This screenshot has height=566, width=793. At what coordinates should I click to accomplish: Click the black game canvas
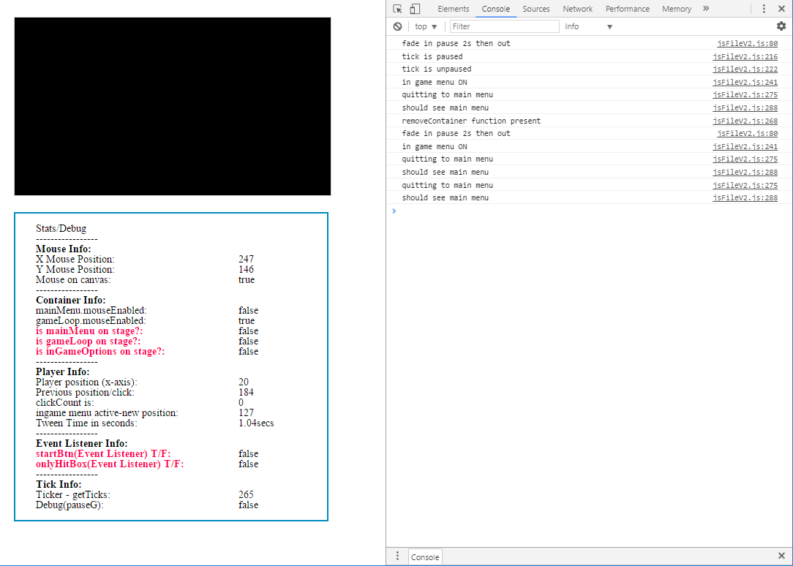[173, 107]
